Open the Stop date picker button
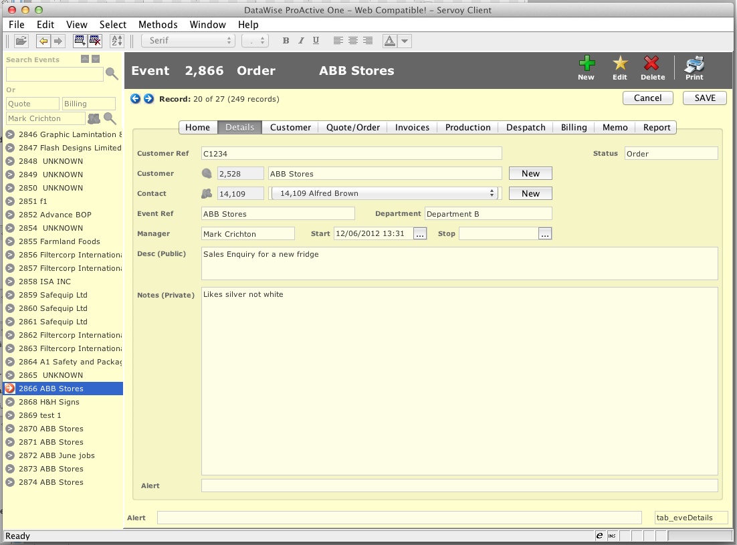This screenshot has height=545, width=737. pos(545,233)
